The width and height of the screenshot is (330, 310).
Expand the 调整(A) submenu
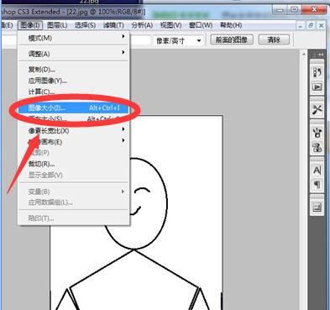click(73, 54)
